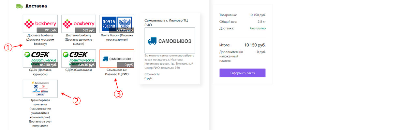
Task: Click green truck icon beside Доставка heading
Action: coord(20,6)
